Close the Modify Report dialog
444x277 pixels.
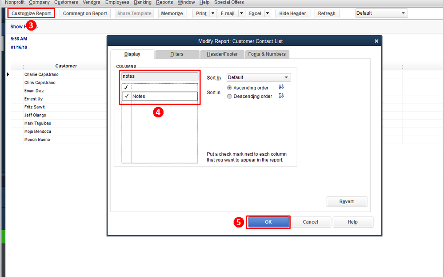(376, 41)
